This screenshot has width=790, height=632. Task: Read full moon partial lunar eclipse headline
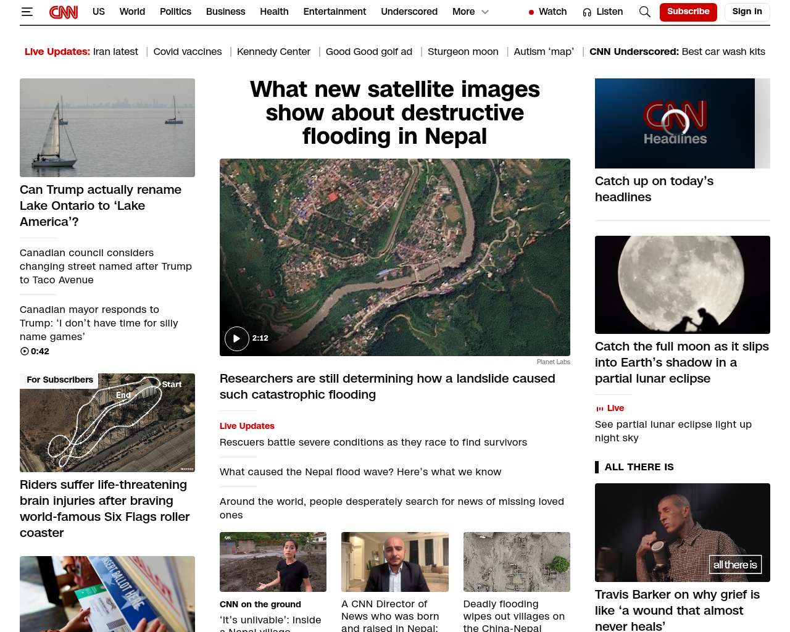682,362
